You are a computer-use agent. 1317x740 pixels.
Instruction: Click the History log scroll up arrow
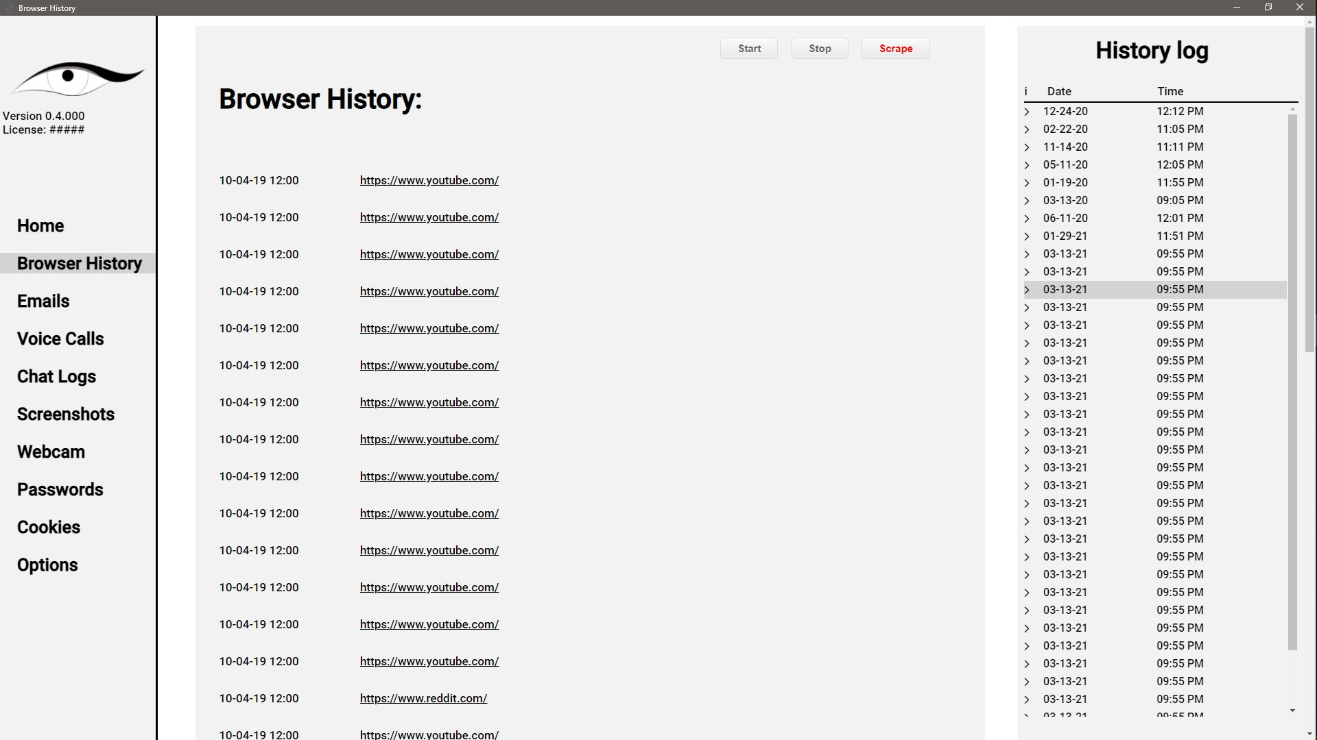[x=1292, y=109]
